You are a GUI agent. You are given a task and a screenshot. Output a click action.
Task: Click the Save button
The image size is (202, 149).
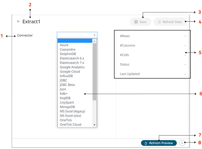click(x=141, y=22)
